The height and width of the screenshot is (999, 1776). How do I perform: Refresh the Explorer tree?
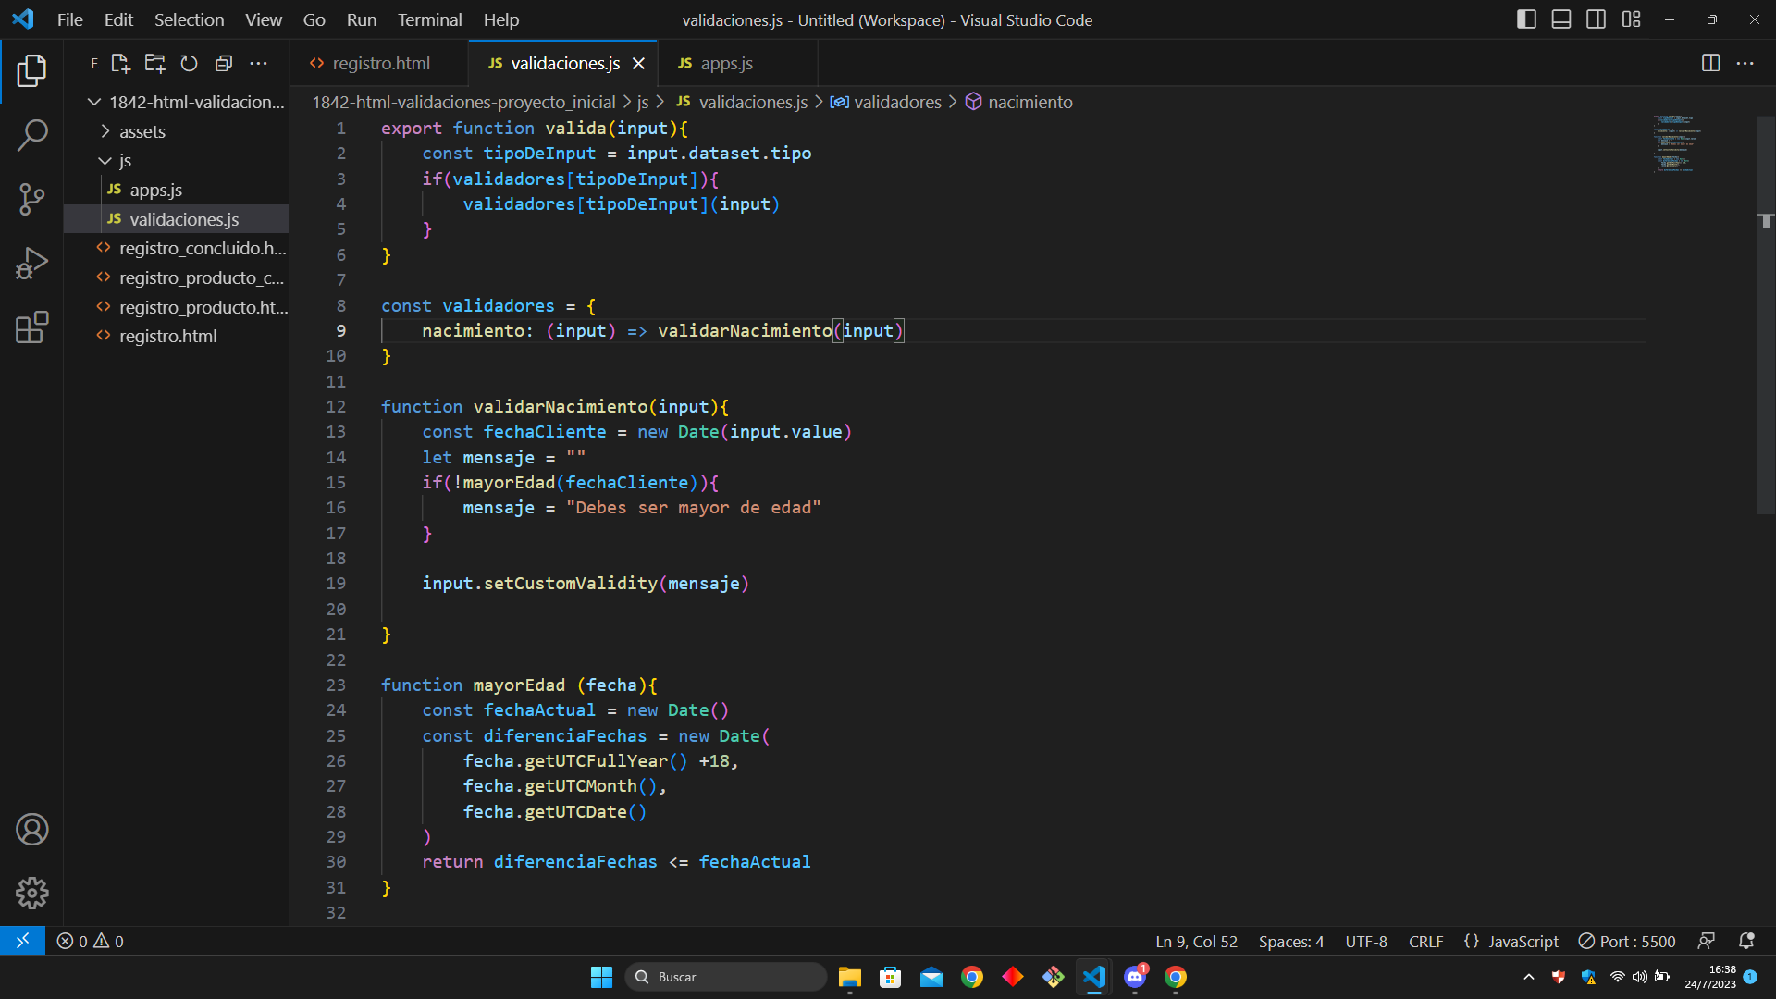[x=189, y=63]
